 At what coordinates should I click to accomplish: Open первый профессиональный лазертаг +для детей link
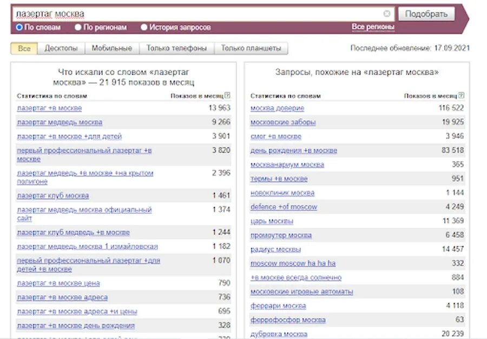89,265
